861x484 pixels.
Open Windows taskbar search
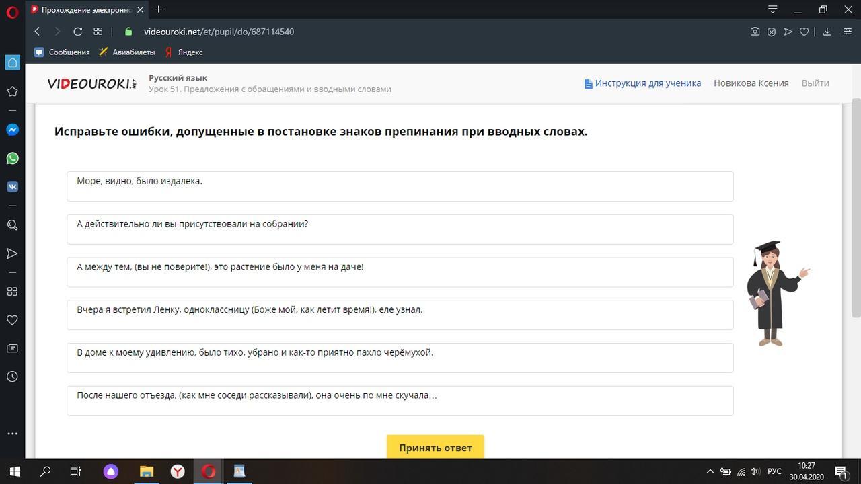click(x=46, y=471)
